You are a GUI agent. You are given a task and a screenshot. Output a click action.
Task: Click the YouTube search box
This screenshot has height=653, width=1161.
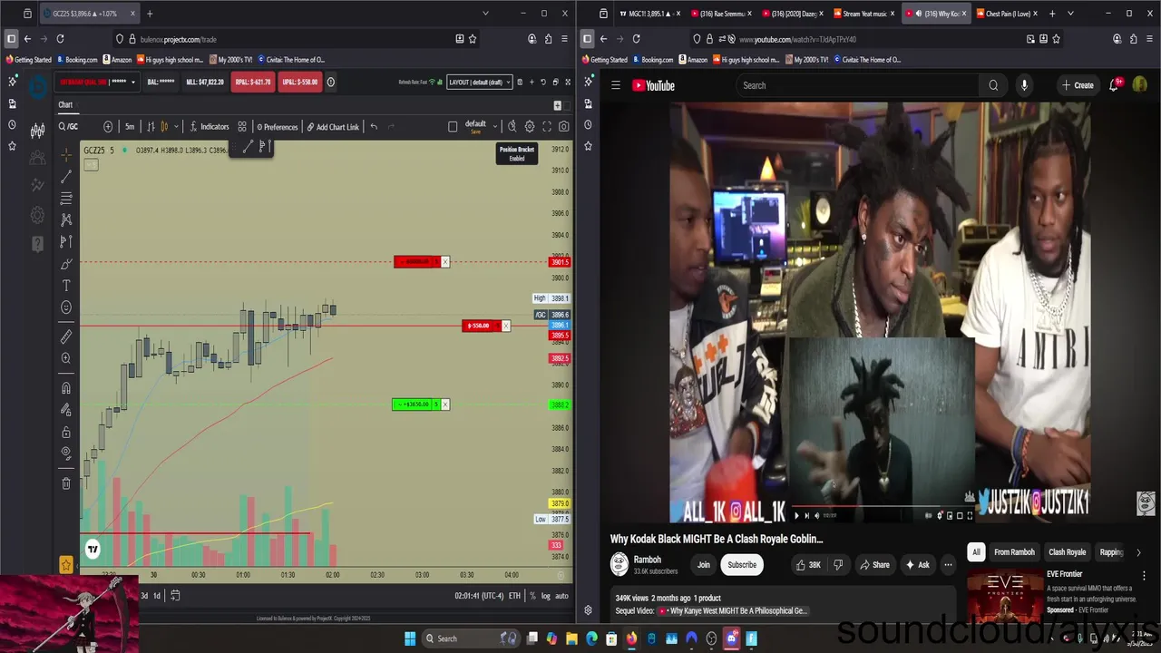[x=857, y=85]
